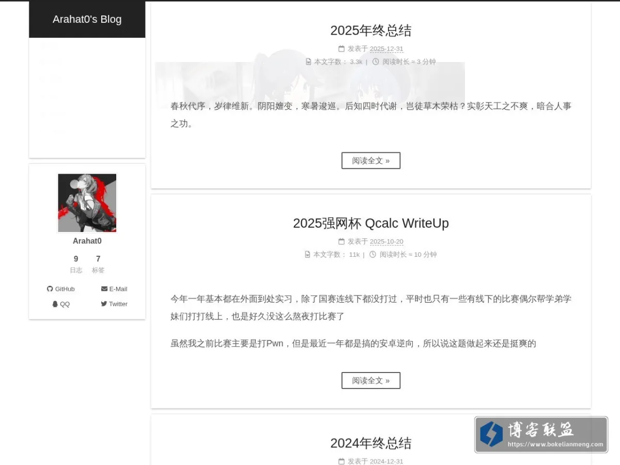Click the 2025-10-20 publish date
The width and height of the screenshot is (620, 465).
[x=386, y=241]
